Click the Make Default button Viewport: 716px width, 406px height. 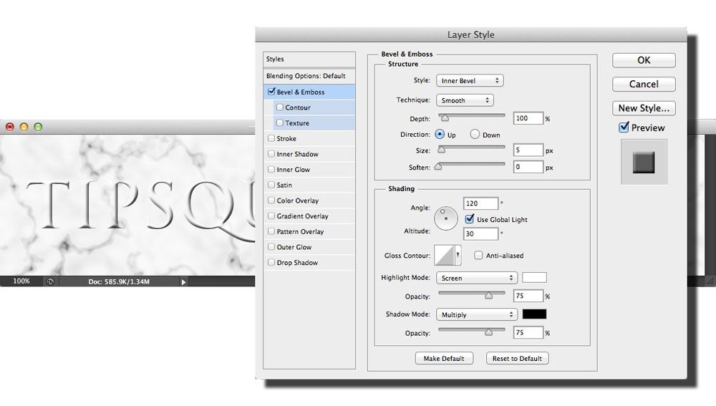click(x=444, y=359)
